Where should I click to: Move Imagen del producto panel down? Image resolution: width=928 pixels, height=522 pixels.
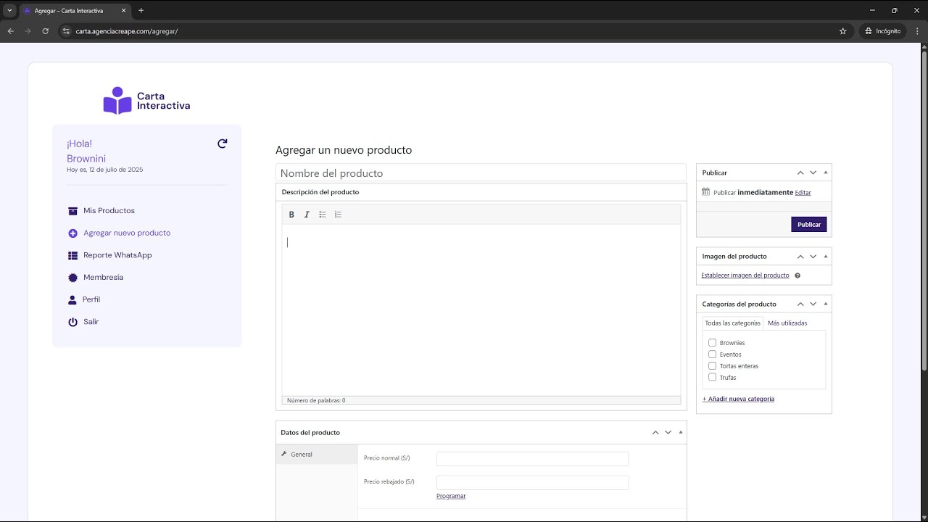tap(813, 257)
